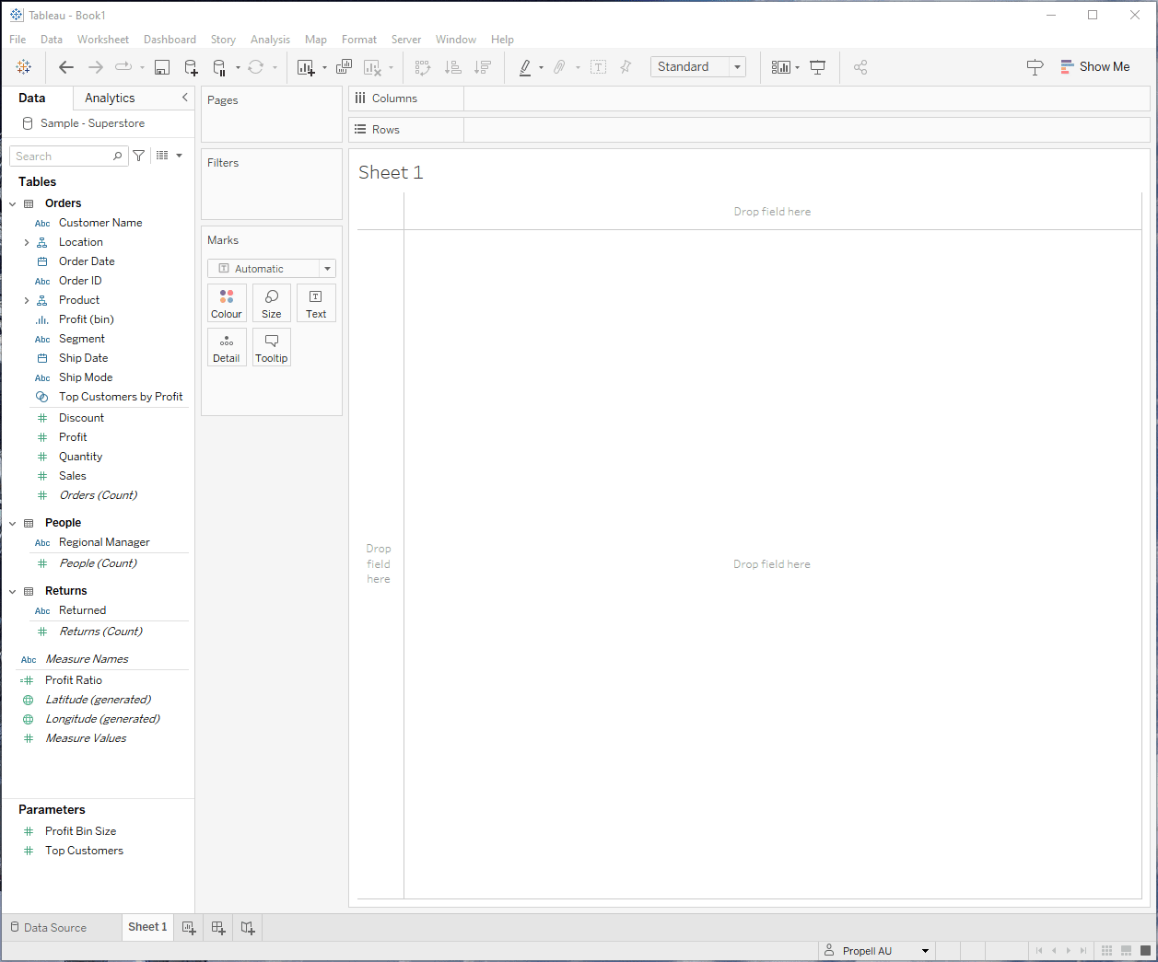Viewport: 1158px width, 962px height.
Task: Add a new data source from toolbar
Action: (x=191, y=67)
